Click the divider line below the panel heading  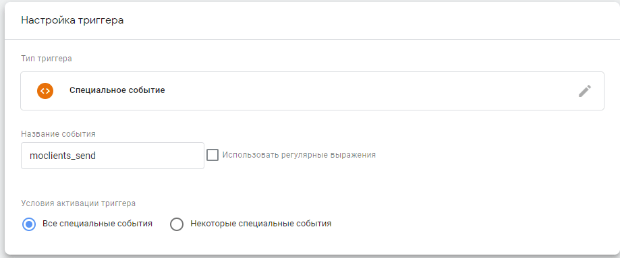tap(312, 40)
